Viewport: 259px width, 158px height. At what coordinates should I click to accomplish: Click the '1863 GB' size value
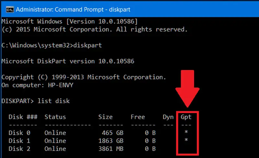[x=111, y=141]
